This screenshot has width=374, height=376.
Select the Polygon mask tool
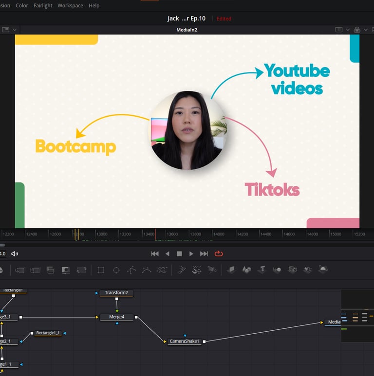(131, 270)
